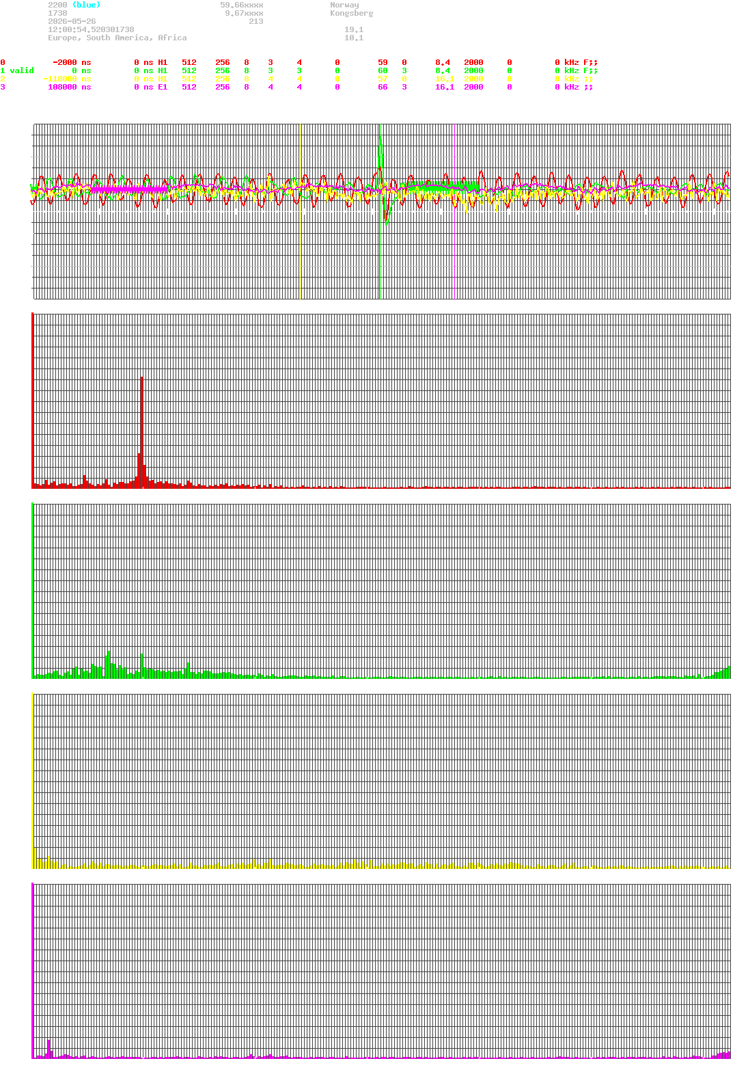Click the latitude value '59.66xxxx'

(x=241, y=5)
